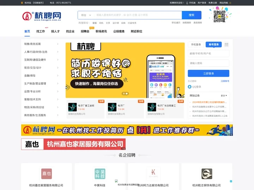Click the mobile phone icon beside 手机端

pyautogui.click(x=187, y=3)
